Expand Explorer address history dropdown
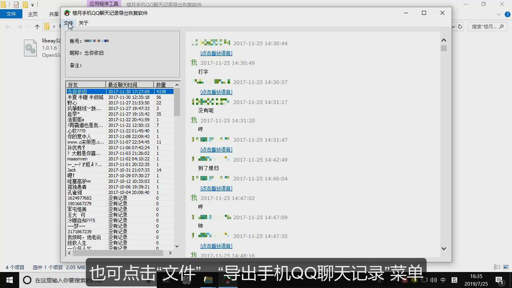 click(x=454, y=27)
